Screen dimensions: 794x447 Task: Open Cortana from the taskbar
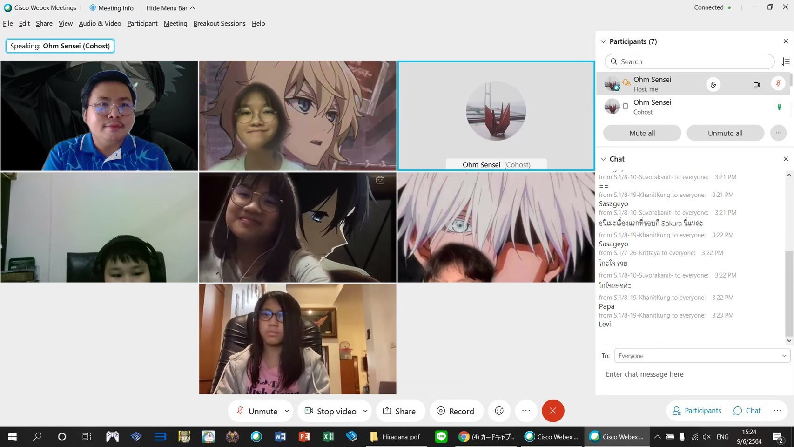click(61, 437)
